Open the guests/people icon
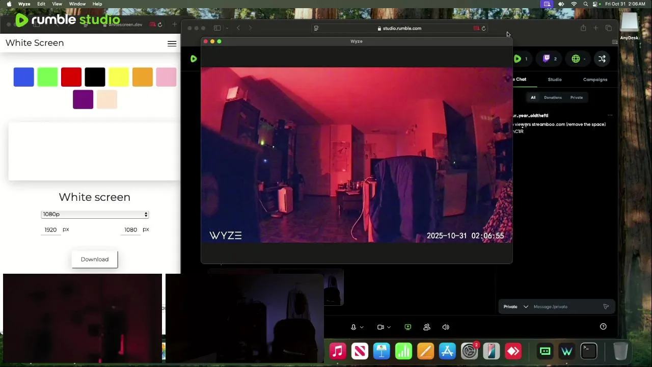The image size is (652, 367). click(x=427, y=327)
